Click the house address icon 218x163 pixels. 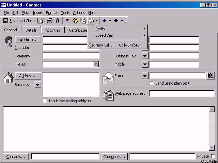8,78
